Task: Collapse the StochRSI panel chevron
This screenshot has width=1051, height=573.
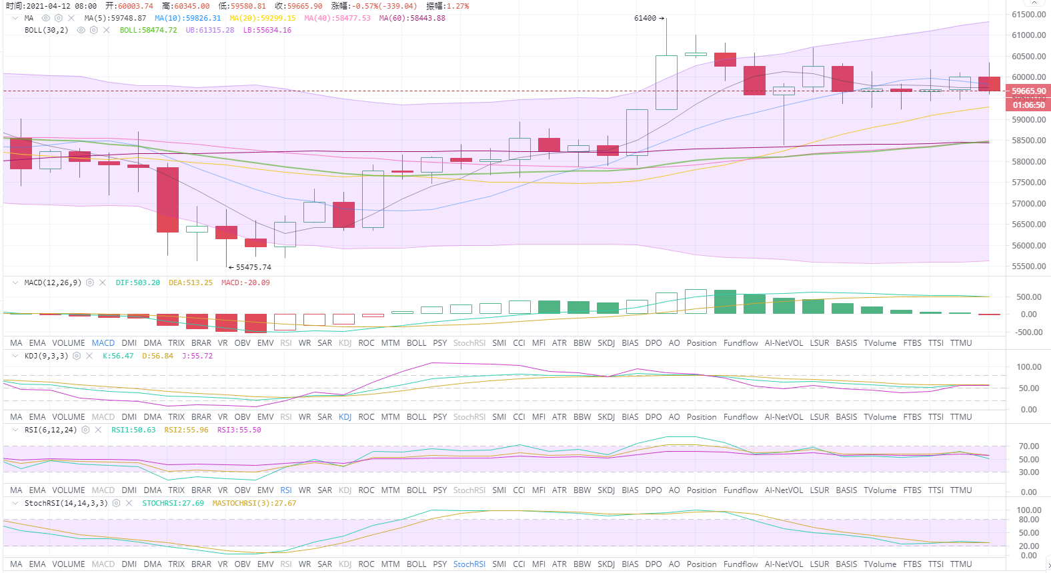Action: (15, 503)
